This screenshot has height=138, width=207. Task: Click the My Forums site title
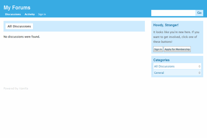pos(17,8)
